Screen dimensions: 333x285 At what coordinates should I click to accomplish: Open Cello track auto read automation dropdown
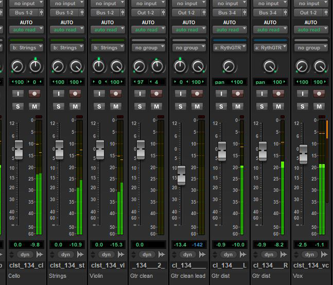coord(27,30)
